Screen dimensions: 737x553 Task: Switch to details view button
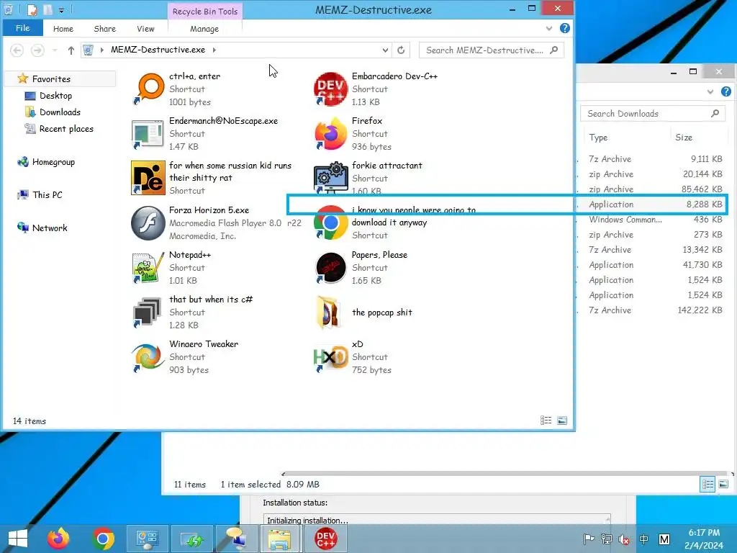(546, 421)
